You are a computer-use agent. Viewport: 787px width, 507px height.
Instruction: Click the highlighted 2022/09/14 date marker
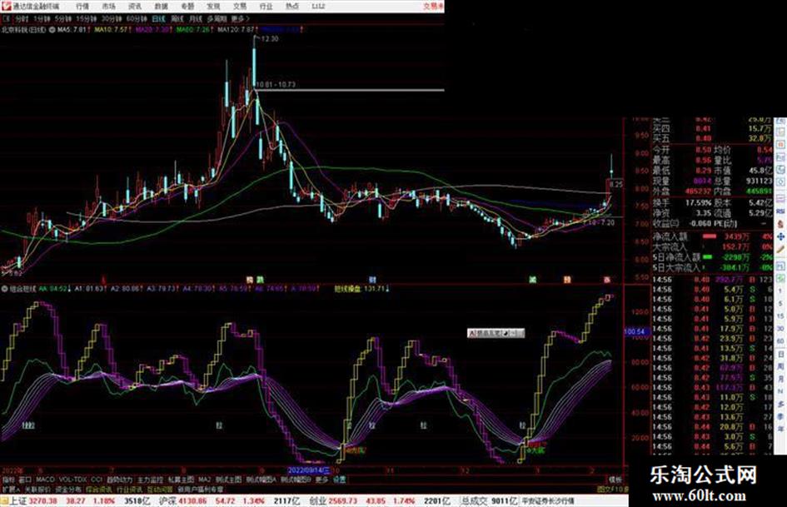[309, 471]
